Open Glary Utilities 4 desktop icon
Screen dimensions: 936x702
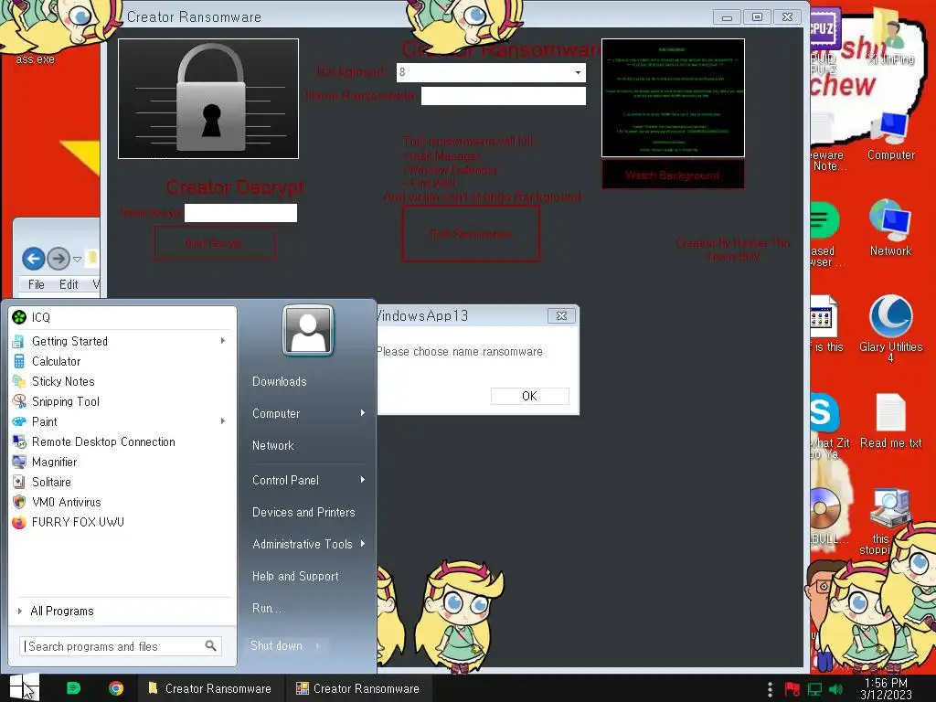(890, 328)
